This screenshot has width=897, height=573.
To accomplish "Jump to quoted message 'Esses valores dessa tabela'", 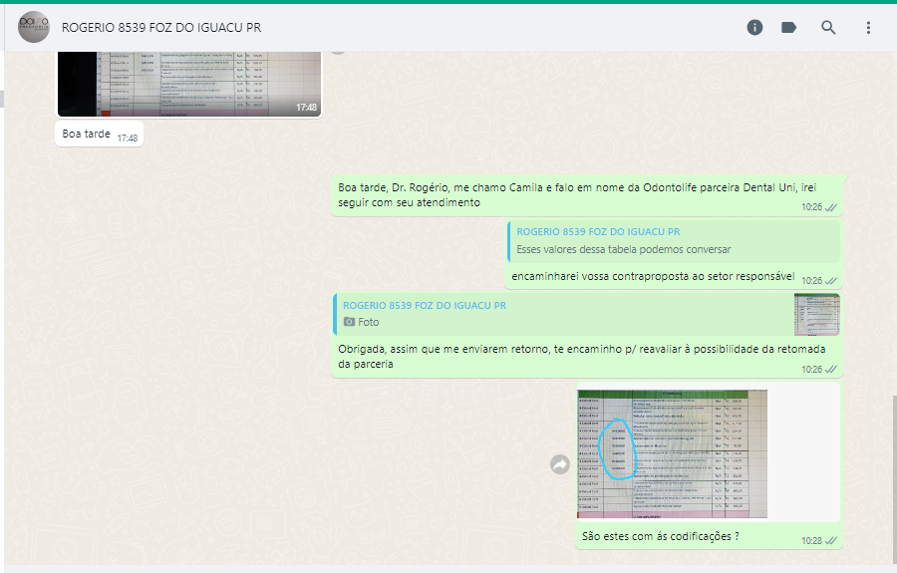I will (x=673, y=240).
